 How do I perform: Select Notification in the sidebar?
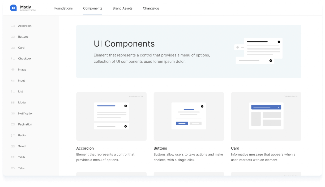(26, 114)
